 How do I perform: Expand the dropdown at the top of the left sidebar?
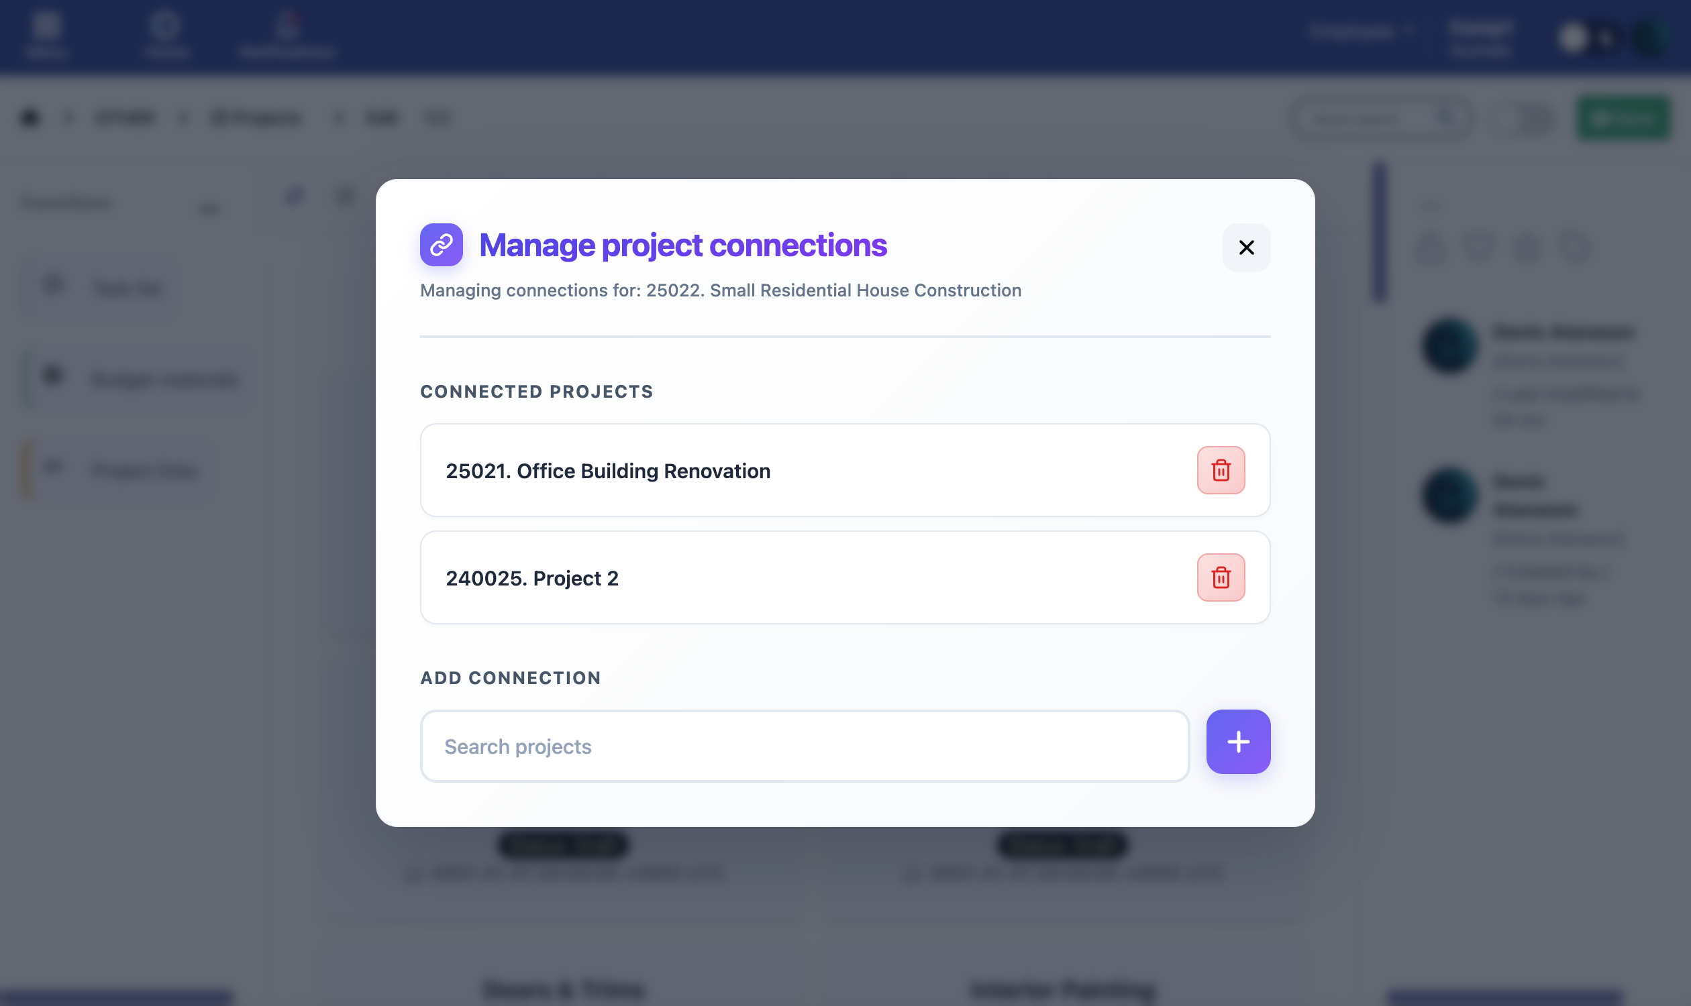click(x=209, y=207)
